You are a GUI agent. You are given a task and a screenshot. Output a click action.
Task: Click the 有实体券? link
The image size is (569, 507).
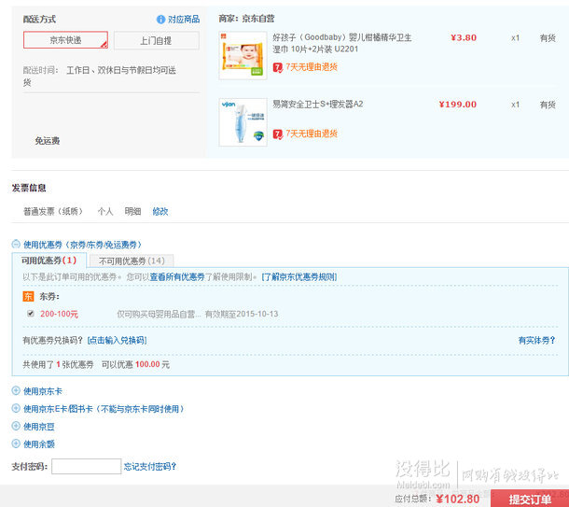tap(536, 340)
